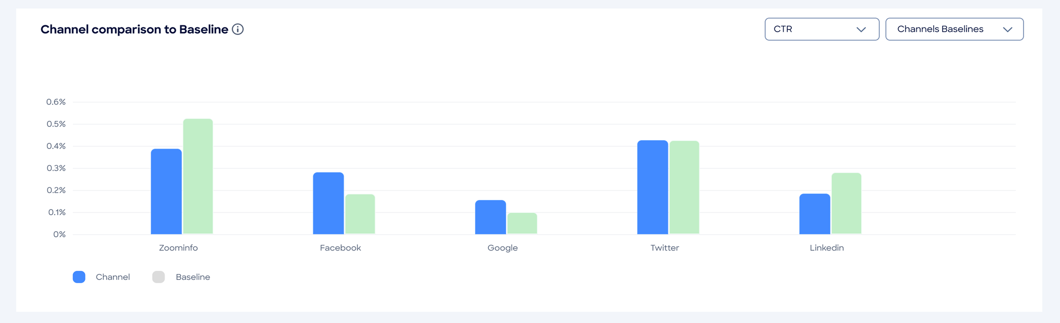Select the green Google baseline bar
The width and height of the screenshot is (1060, 323).
click(522, 223)
